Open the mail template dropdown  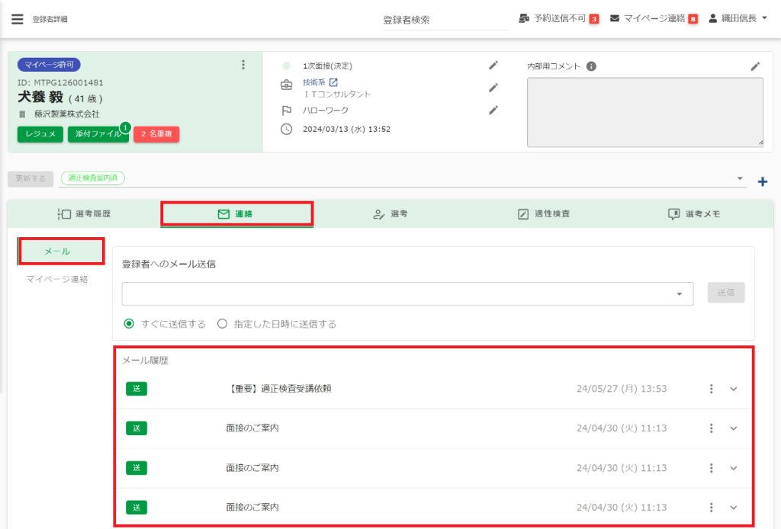pyautogui.click(x=679, y=294)
